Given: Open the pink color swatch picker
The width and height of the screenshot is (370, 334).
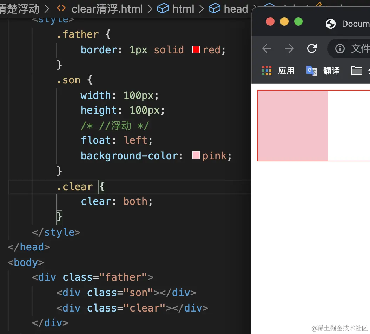Looking at the screenshot, I should tap(196, 155).
